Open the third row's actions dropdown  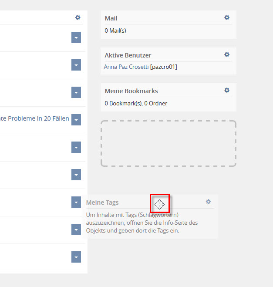pyautogui.click(x=76, y=92)
